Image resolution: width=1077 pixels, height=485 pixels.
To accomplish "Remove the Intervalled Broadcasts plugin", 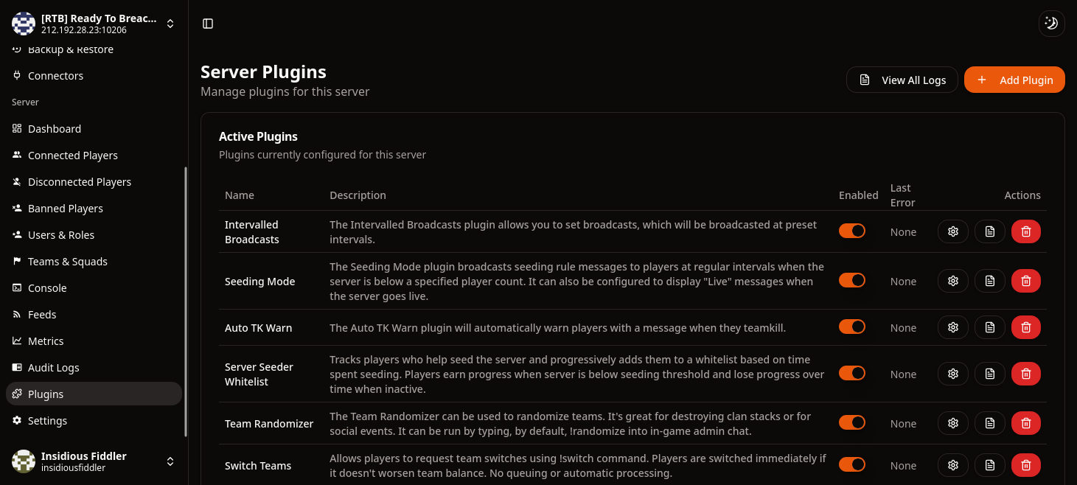I will (x=1025, y=231).
